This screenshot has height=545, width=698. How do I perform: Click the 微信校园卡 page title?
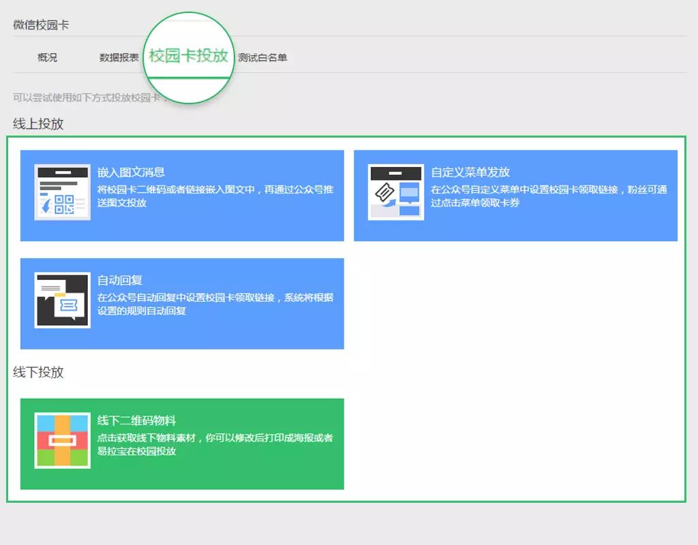point(41,25)
